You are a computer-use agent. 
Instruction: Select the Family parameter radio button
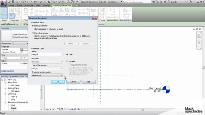click(x=33, y=26)
